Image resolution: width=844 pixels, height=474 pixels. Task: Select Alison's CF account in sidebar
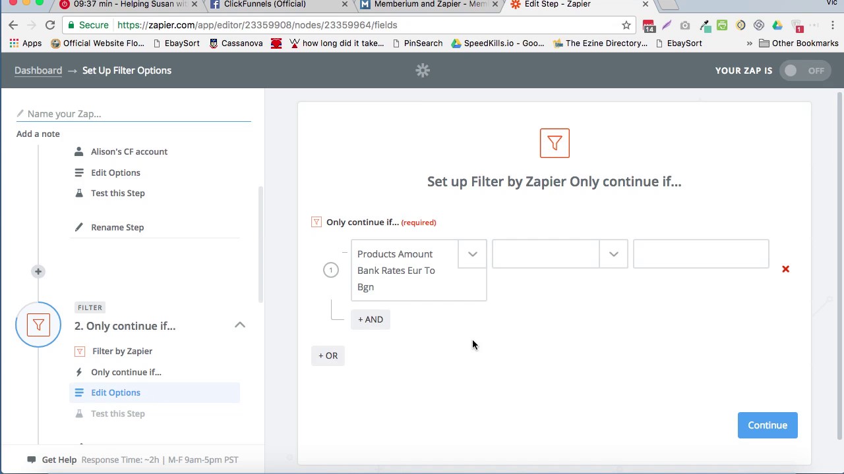click(x=129, y=151)
